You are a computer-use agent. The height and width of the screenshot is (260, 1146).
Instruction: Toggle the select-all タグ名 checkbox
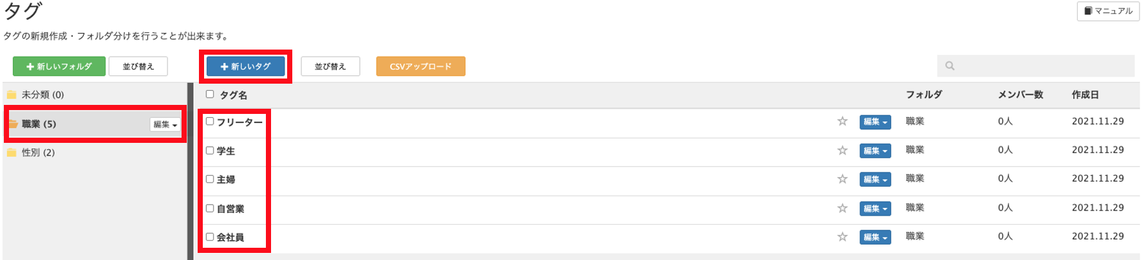(x=210, y=94)
